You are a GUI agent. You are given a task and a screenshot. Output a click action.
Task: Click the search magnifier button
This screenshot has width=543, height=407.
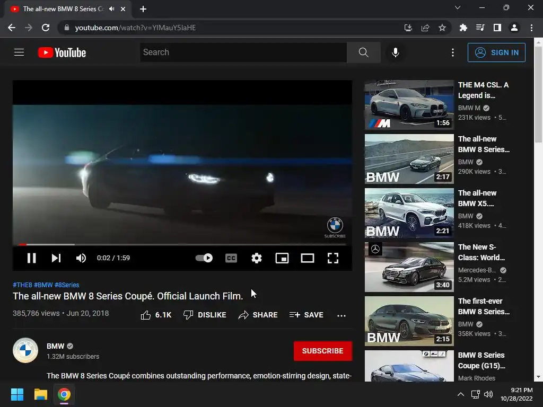click(x=364, y=52)
